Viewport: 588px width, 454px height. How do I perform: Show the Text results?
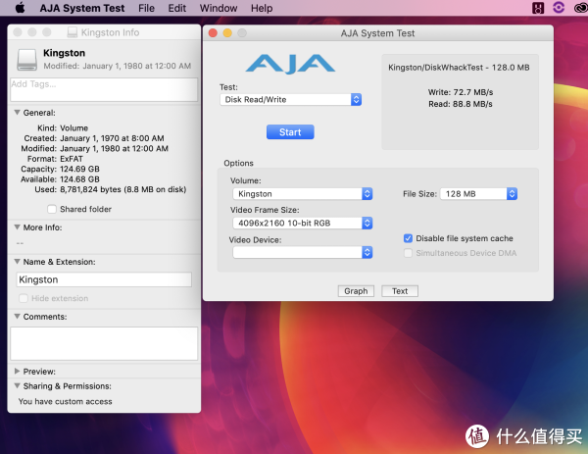(x=400, y=291)
